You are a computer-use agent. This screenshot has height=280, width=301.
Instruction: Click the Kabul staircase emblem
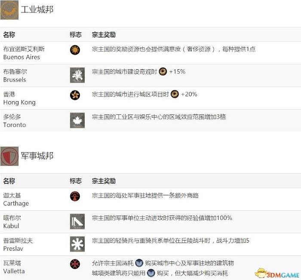77,222
